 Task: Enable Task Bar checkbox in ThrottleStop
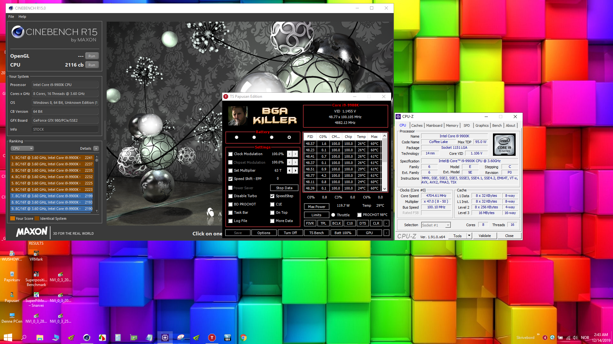tap(230, 212)
